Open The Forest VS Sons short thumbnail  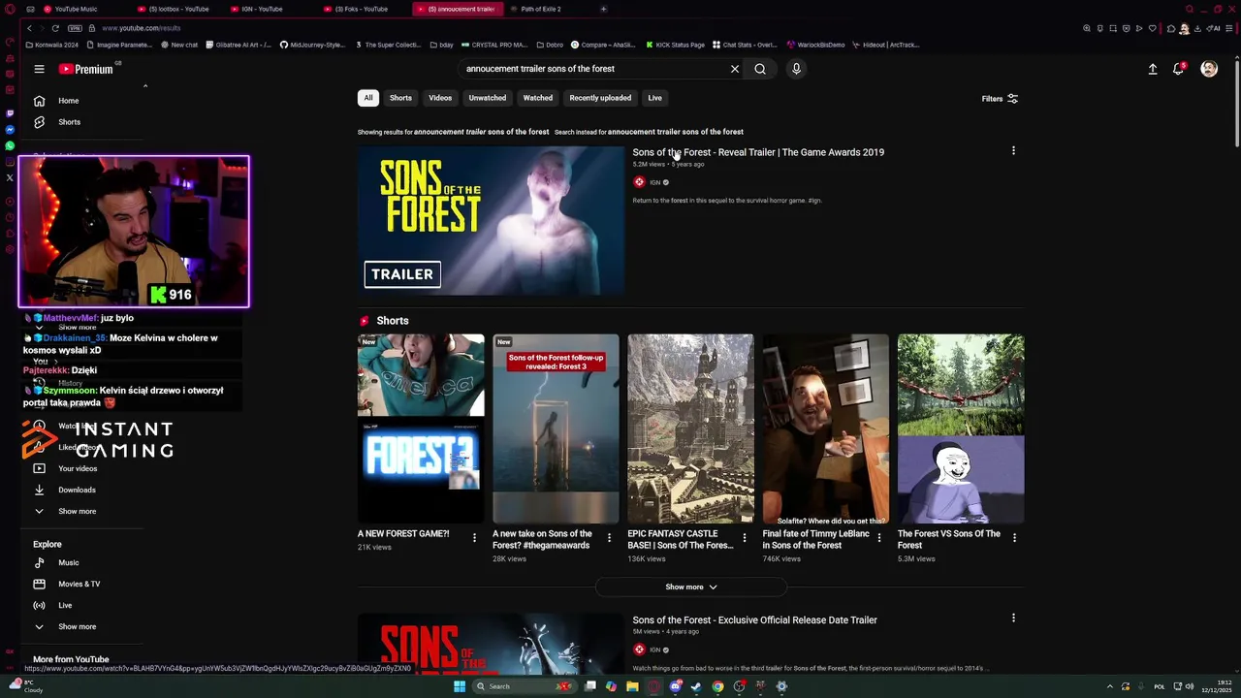(x=961, y=428)
